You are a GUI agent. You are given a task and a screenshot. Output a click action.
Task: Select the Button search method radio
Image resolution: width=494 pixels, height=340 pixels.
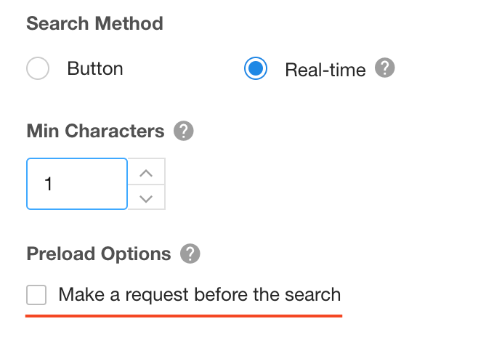[x=38, y=68]
